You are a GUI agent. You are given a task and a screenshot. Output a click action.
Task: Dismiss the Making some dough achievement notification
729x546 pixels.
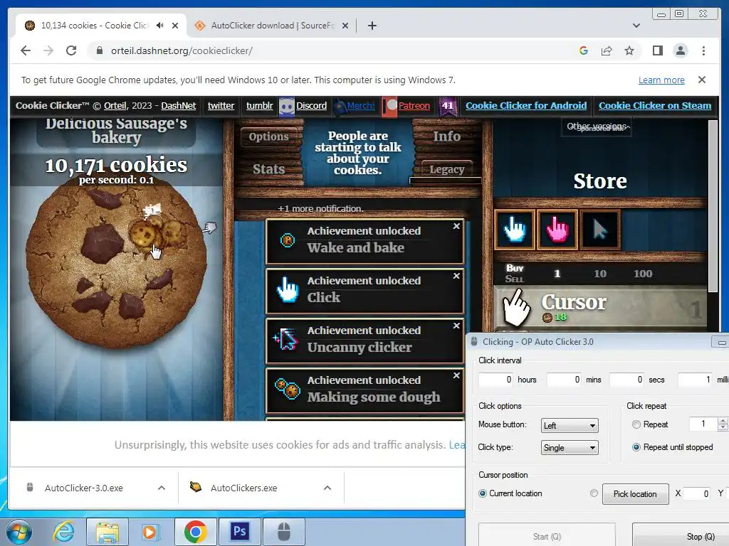[456, 375]
